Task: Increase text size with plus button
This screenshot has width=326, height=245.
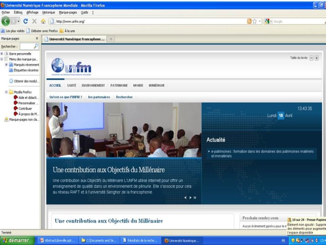Action: coord(317,58)
